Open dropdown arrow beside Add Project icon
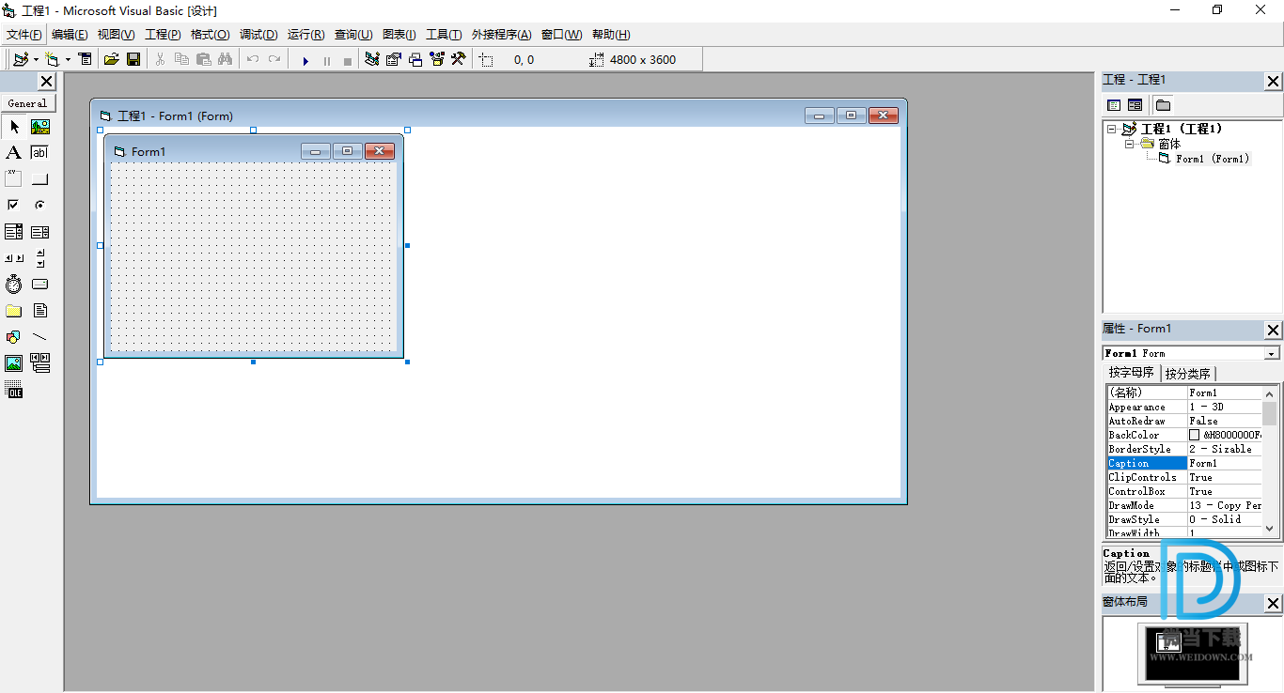The image size is (1284, 693). pos(36,59)
